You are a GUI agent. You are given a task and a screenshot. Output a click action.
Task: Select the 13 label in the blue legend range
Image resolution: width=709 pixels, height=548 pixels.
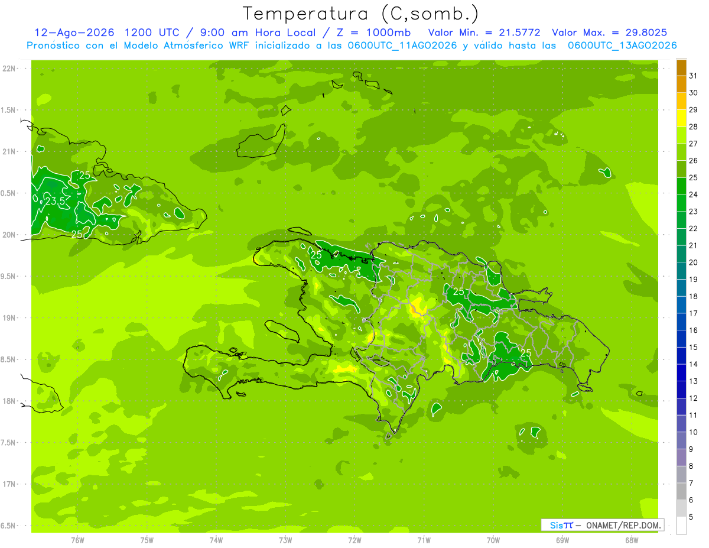pyautogui.click(x=693, y=381)
